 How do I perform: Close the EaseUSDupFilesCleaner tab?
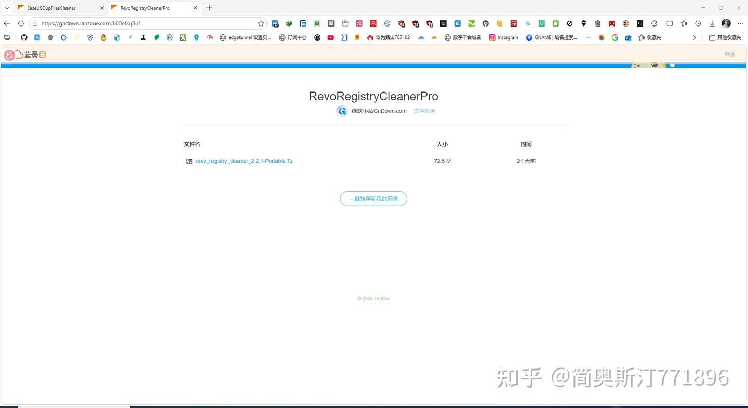102,8
